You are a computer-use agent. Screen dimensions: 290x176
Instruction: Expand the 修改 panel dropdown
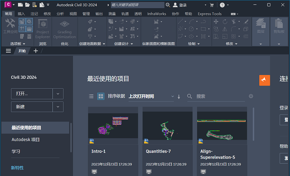[236, 44]
